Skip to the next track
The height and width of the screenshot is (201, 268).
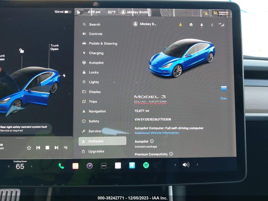[56, 147]
